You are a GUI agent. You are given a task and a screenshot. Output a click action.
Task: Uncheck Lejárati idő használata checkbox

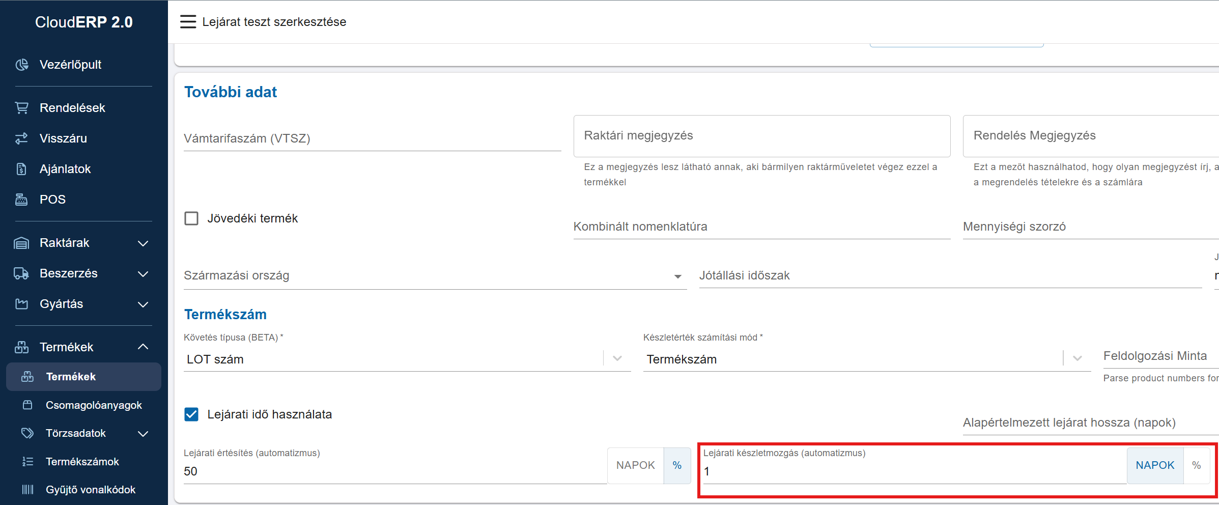click(191, 414)
